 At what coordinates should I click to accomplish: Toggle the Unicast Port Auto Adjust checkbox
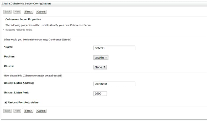(x=6, y=102)
